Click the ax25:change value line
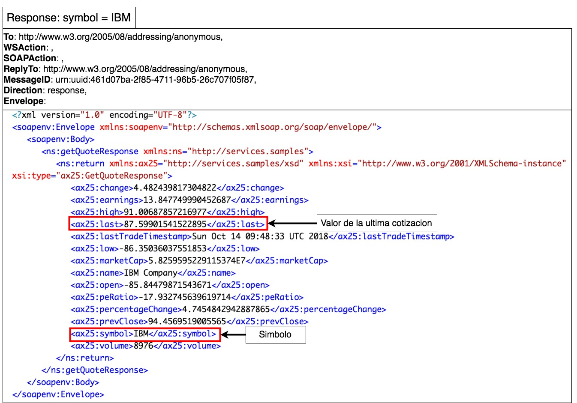 point(177,188)
